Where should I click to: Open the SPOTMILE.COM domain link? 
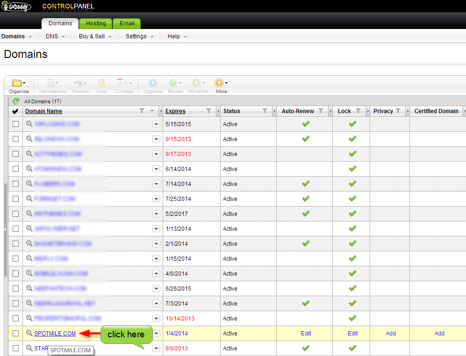point(55,334)
